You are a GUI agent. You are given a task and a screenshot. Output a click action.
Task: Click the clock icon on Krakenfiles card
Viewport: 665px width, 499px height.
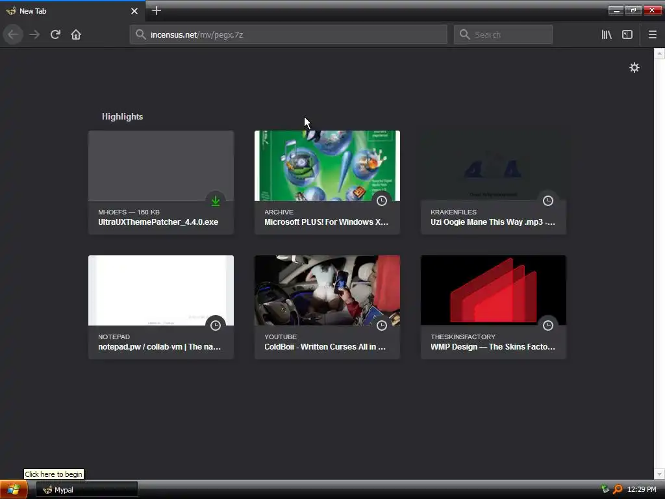tap(548, 201)
